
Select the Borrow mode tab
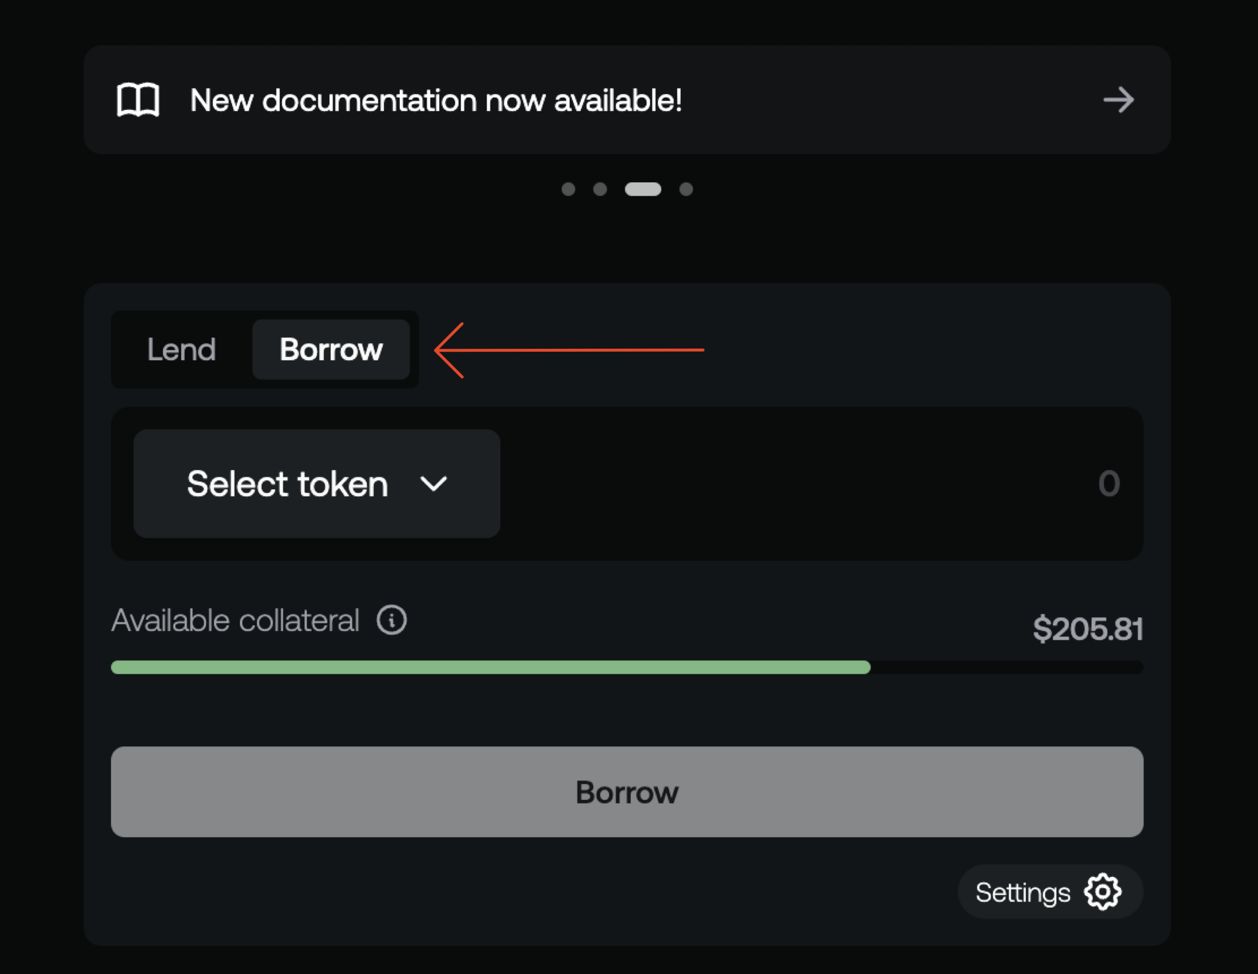point(331,349)
